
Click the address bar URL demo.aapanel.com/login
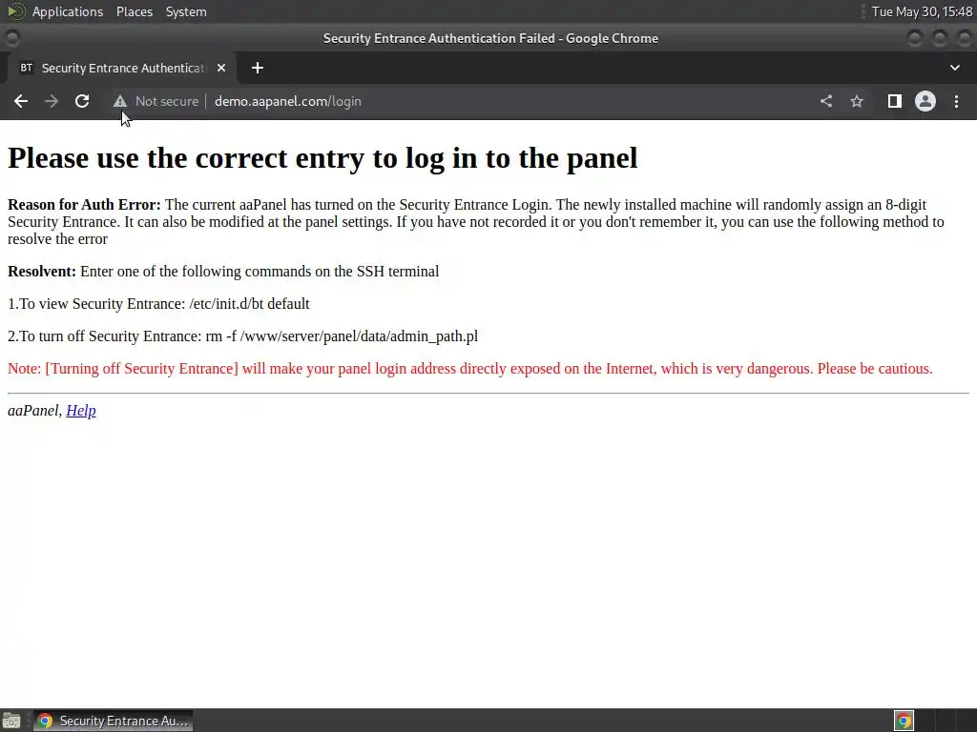pyautogui.click(x=288, y=101)
